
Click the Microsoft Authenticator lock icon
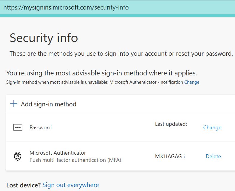click(18, 156)
